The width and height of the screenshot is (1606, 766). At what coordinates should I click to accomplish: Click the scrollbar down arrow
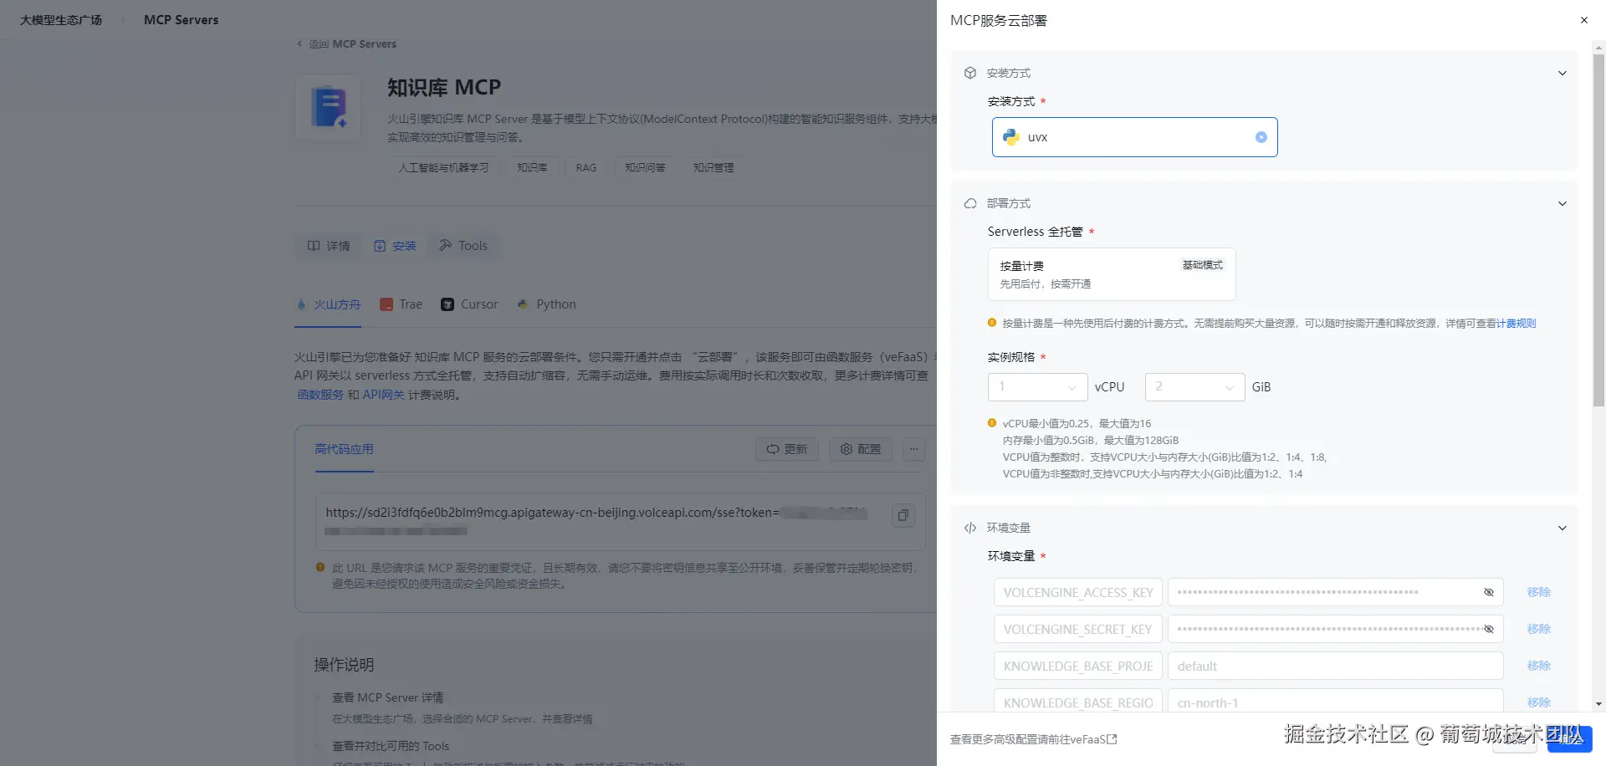1598,704
